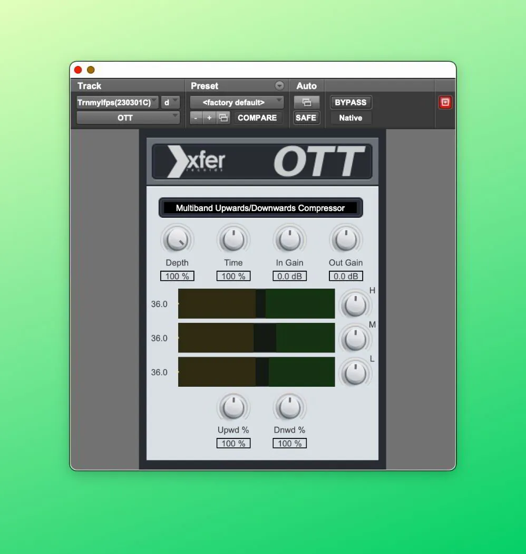Toggle the BYPASS button

(350, 102)
